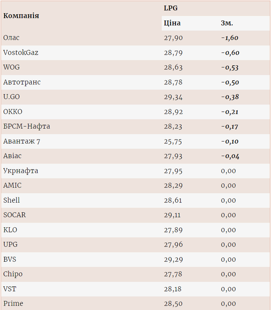Click the Зм. subheader
Viewport: 271px width, 310px height.
click(227, 23)
